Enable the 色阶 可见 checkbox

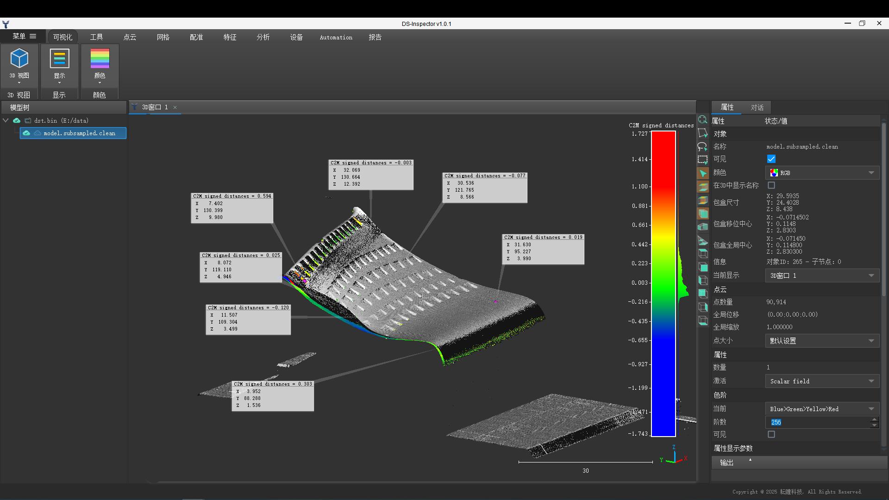[771, 434]
